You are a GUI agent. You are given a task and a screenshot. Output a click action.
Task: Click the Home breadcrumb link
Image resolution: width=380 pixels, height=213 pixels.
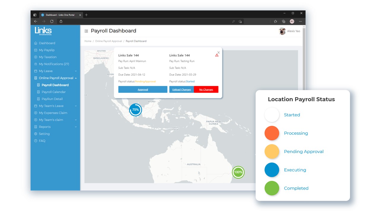tap(88, 41)
